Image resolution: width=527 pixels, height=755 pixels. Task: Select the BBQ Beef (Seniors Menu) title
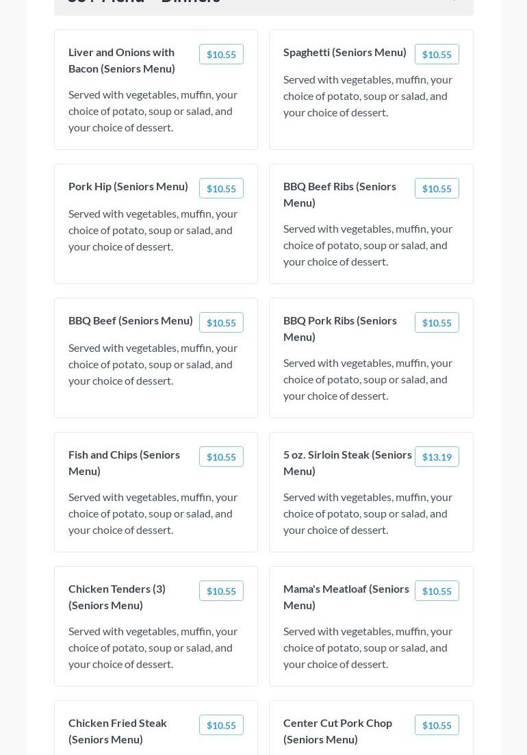click(x=131, y=320)
